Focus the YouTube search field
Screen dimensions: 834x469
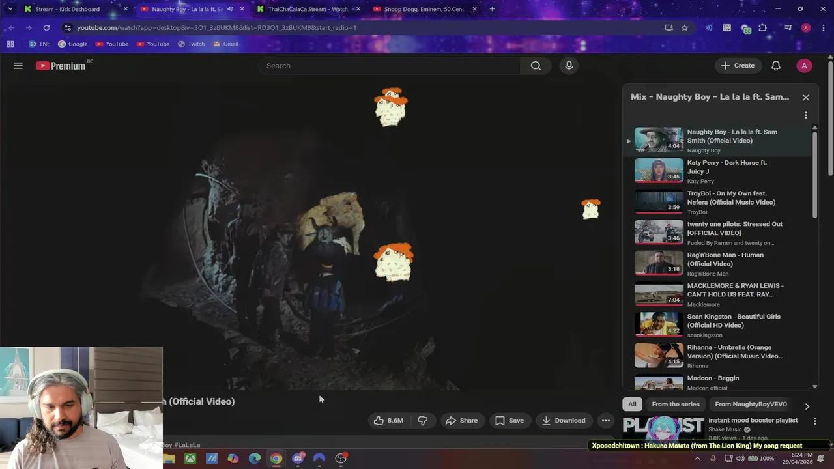coord(389,66)
